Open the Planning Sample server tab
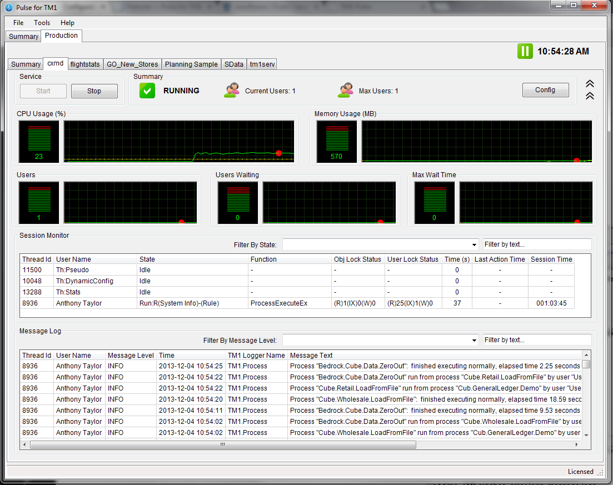This screenshot has width=613, height=485. tap(191, 64)
